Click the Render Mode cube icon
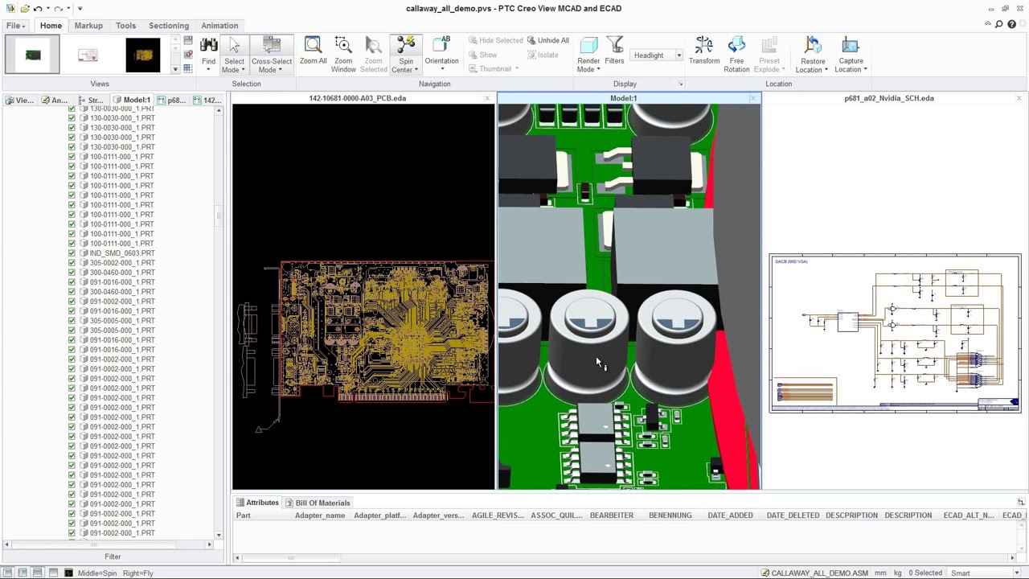The width and height of the screenshot is (1029, 579). point(588,46)
